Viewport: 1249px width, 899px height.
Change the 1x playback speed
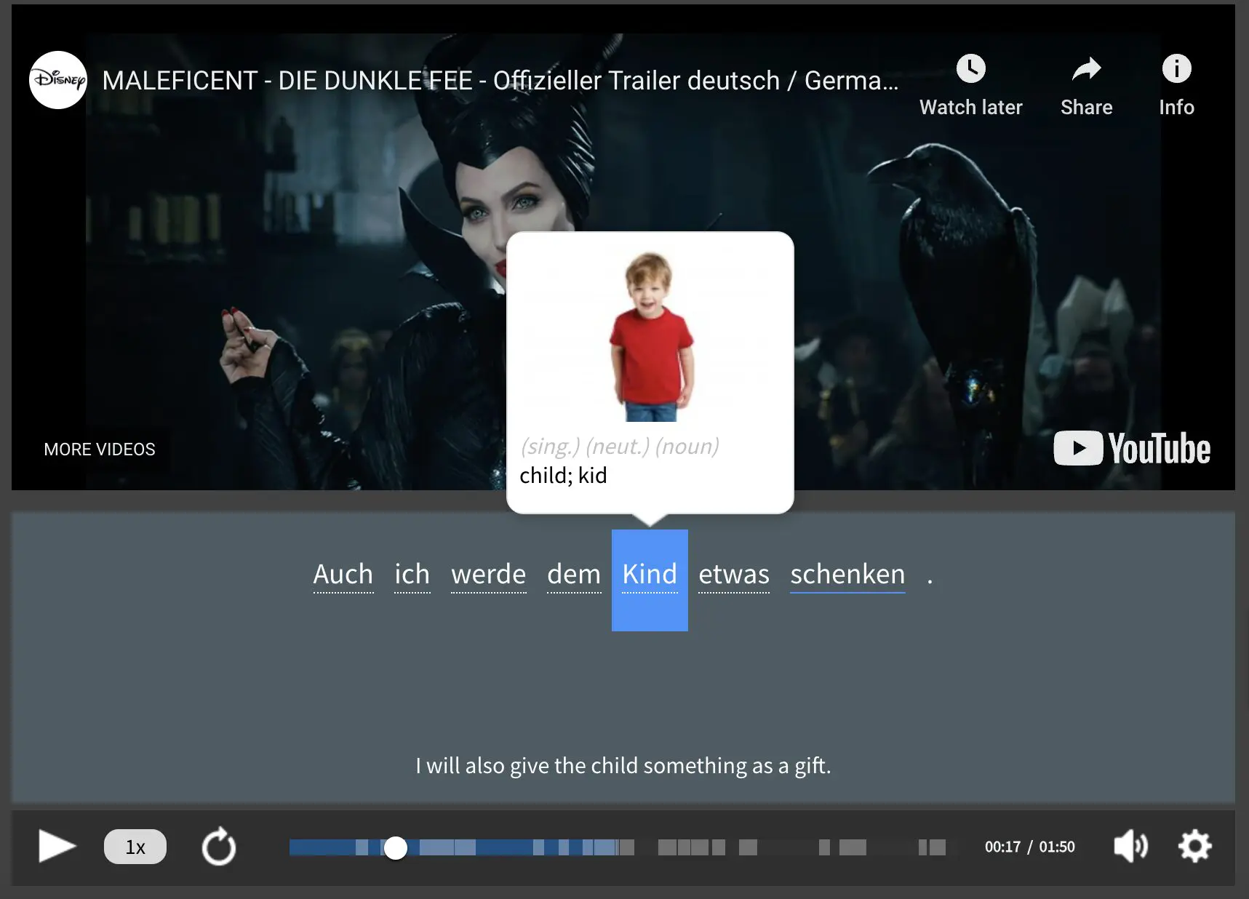coord(135,847)
